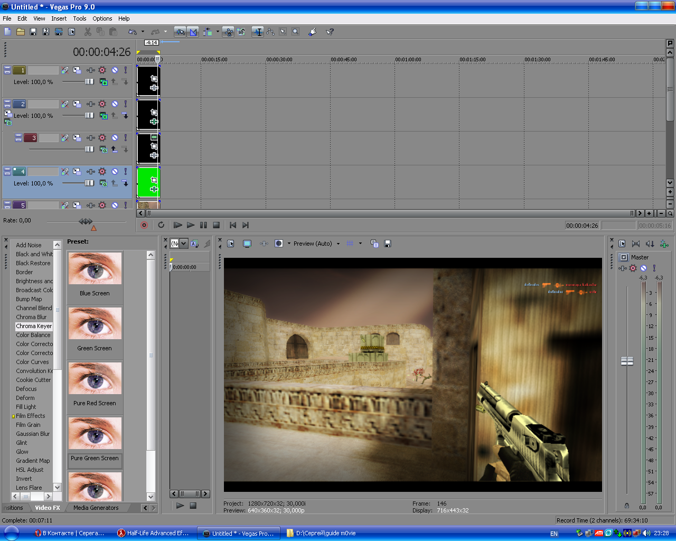Open the Edit menu
Screen dimensions: 676x541
(x=22, y=18)
